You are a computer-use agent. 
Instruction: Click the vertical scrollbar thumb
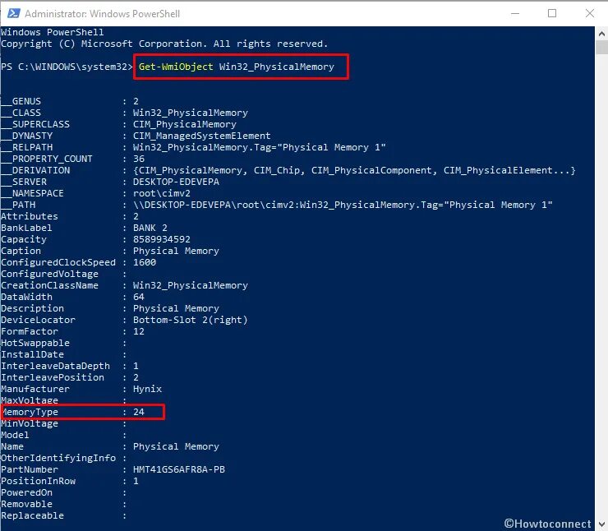pos(601,48)
